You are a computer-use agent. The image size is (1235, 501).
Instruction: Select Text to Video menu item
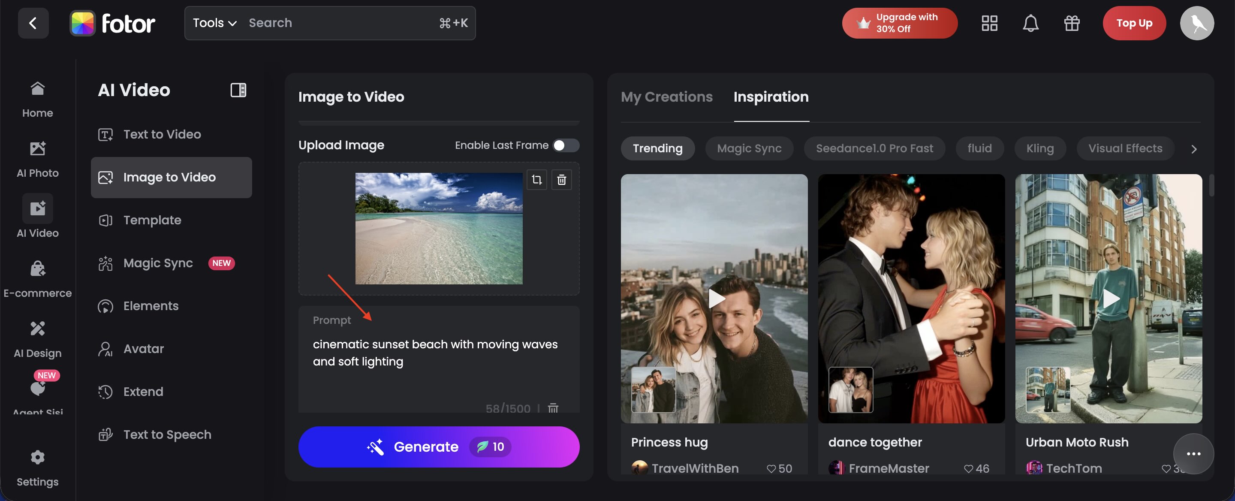pyautogui.click(x=162, y=134)
